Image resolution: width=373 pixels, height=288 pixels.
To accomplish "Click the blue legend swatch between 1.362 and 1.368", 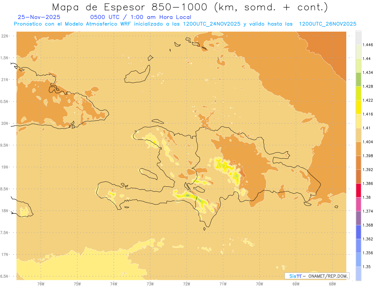I will point(358,232).
